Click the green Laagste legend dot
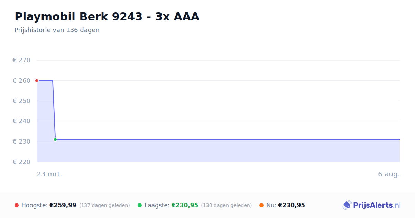This screenshot has height=218, width=415. pyautogui.click(x=140, y=205)
